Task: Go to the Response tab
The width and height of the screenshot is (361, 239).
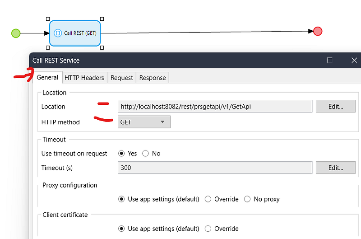Action: 153,78
